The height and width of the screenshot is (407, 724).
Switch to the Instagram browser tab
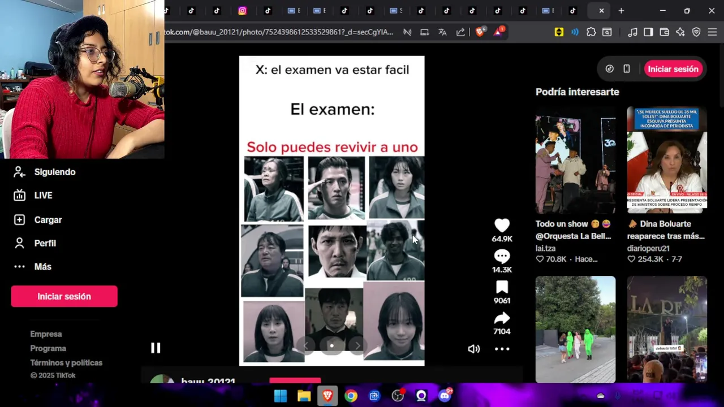(242, 11)
